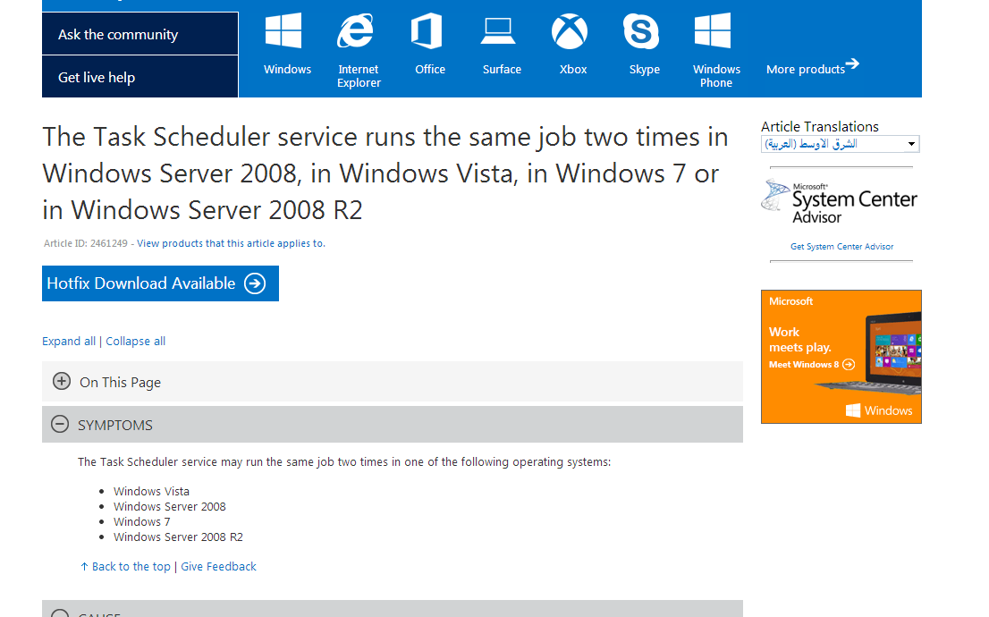Viewport: 989px width, 617px height.
Task: Click View products that this article applies to
Action: pos(231,243)
